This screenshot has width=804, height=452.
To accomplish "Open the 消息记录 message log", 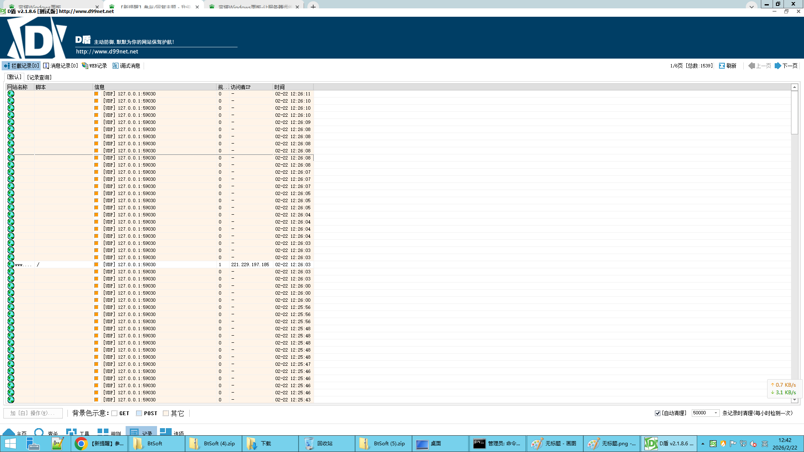I will [x=61, y=66].
